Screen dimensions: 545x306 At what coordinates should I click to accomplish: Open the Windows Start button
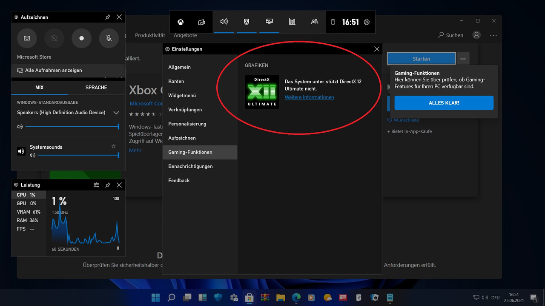(x=156, y=297)
